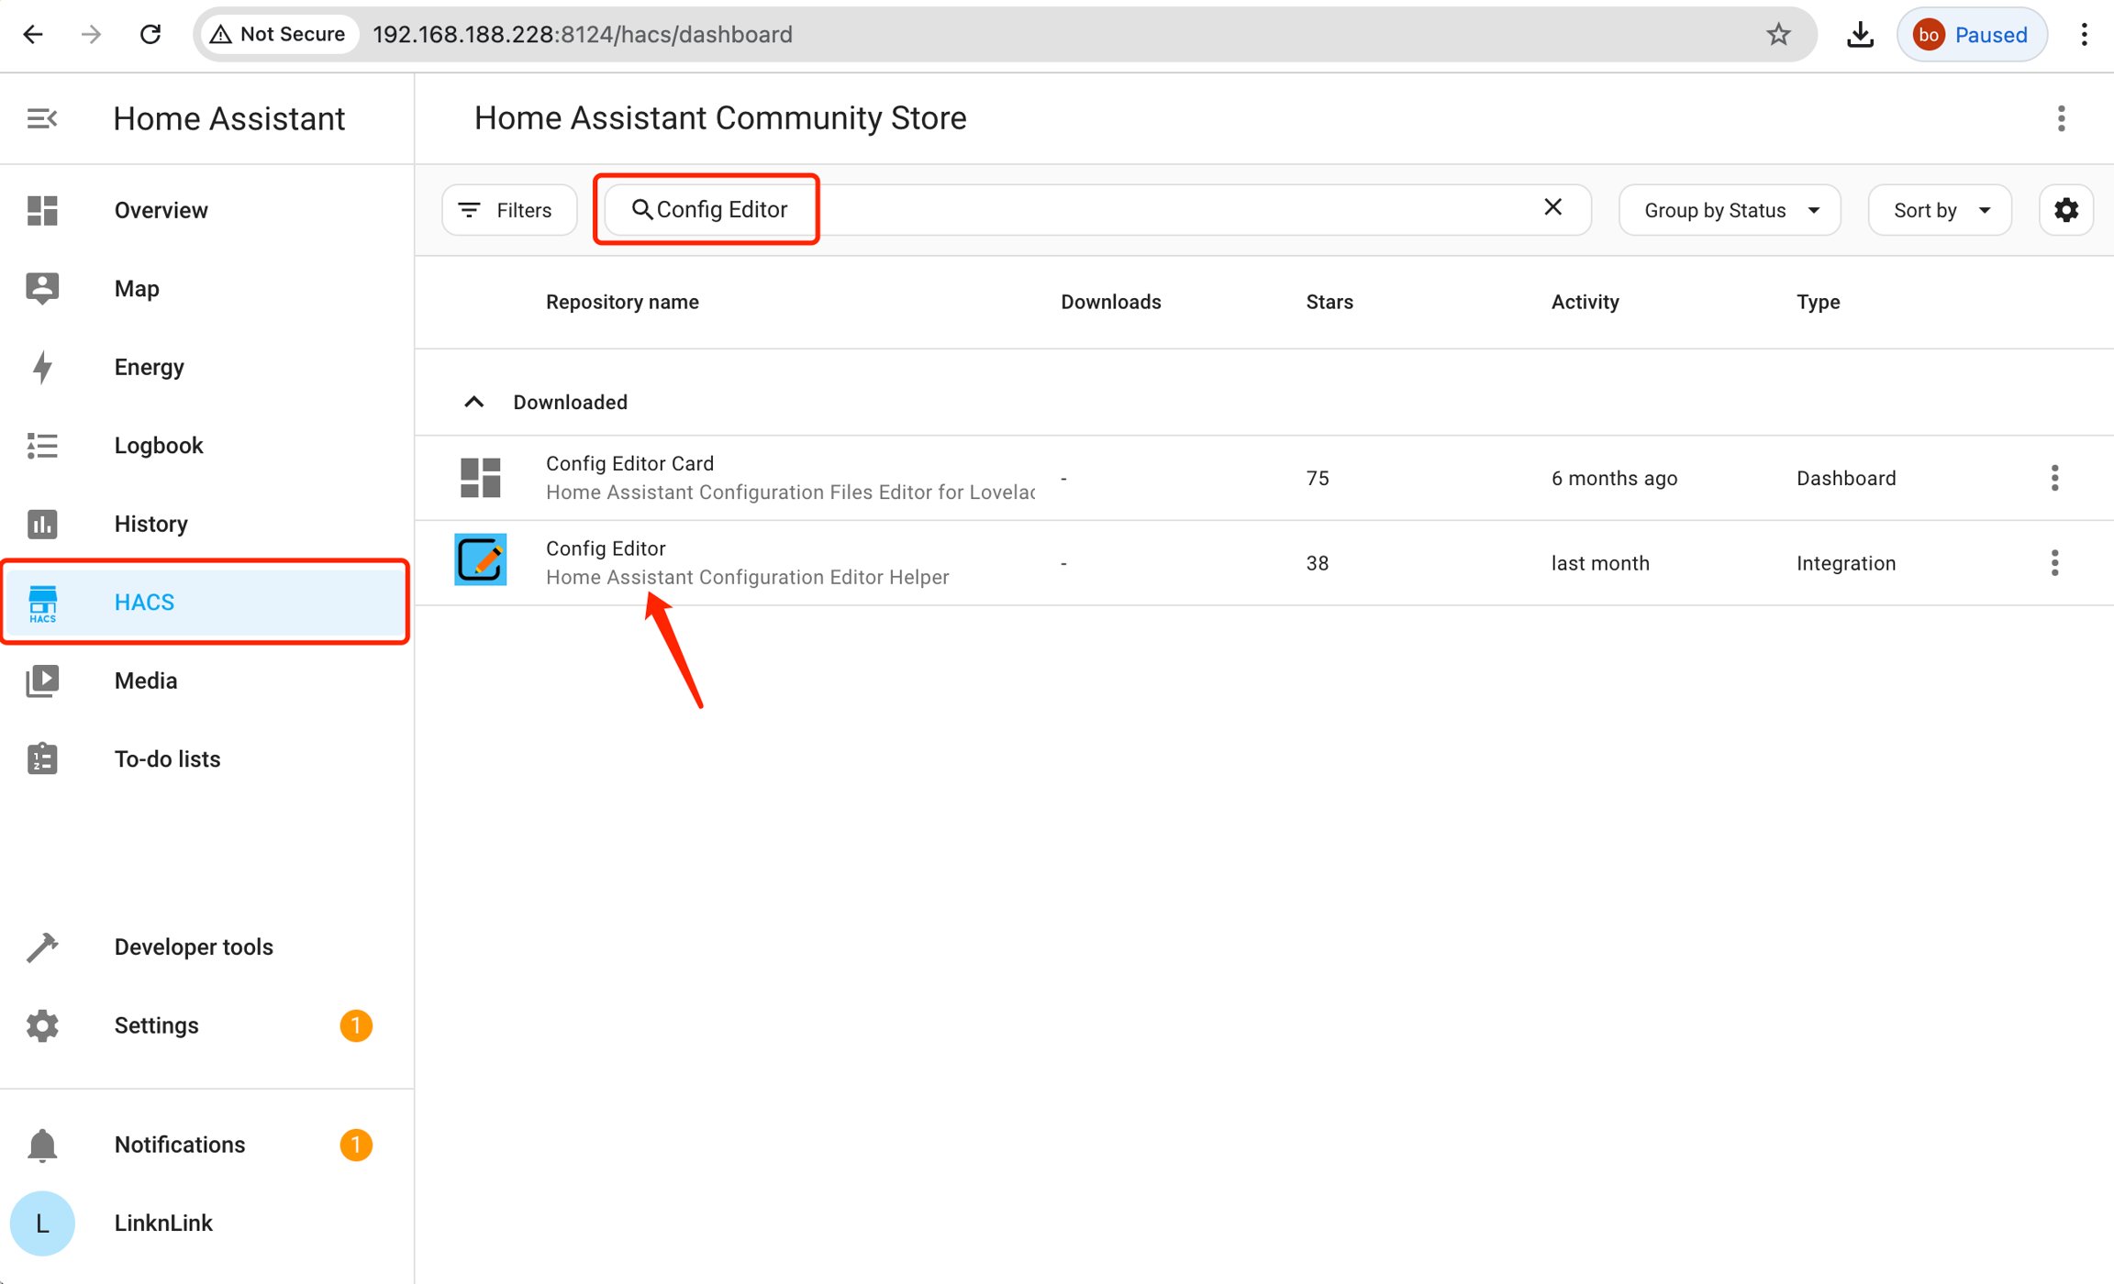Screen dimensions: 2114x1284
Task: Open Config Editor Card row overflow menu
Action: (x=2054, y=478)
